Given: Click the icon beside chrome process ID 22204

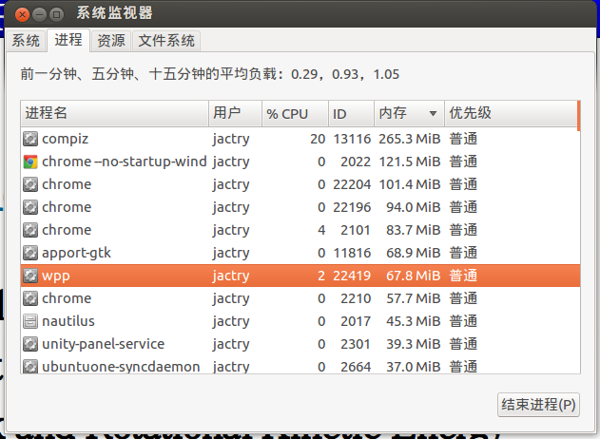Looking at the screenshot, I should coord(30,184).
